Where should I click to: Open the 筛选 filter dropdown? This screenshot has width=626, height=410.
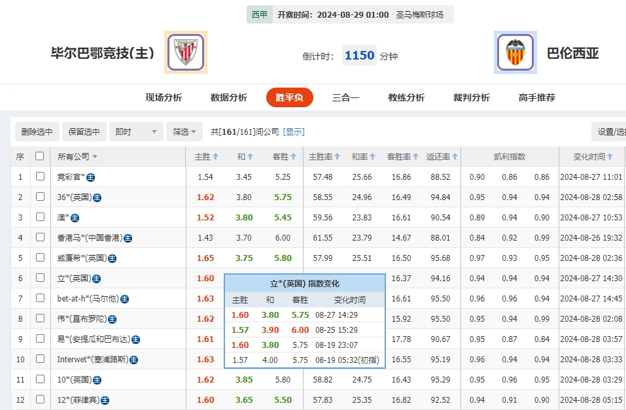(184, 131)
